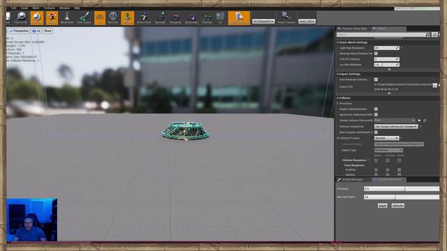The height and width of the screenshot is (251, 447).
Task: Open the Perspective viewport dropdown
Action: pos(19,31)
